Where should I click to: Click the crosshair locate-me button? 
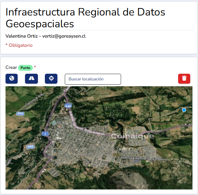(51, 79)
